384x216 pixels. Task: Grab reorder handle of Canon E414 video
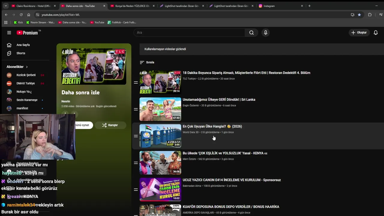pyautogui.click(x=136, y=190)
